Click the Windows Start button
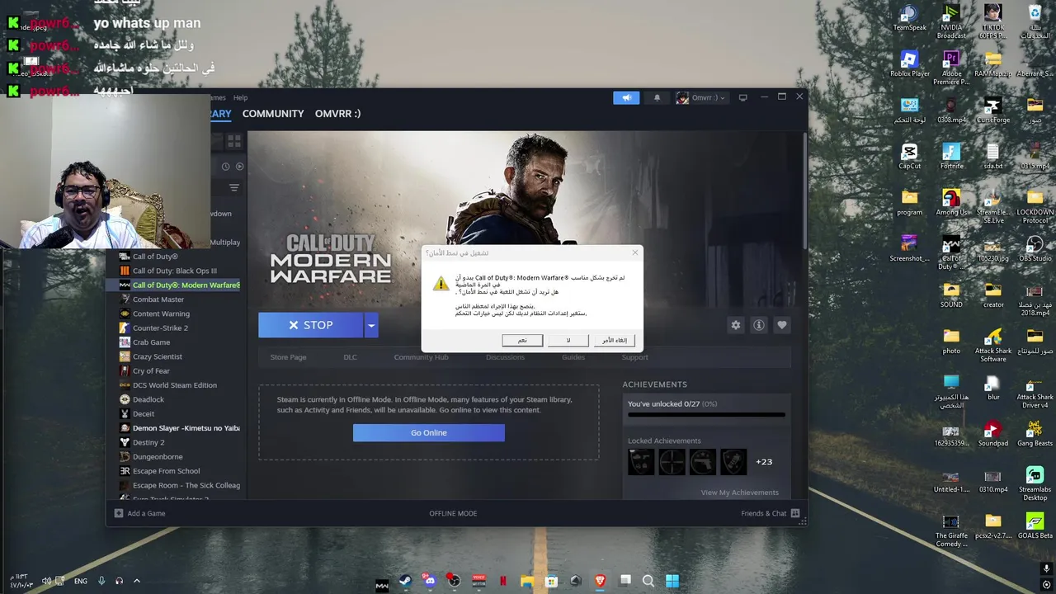 pos(672,581)
